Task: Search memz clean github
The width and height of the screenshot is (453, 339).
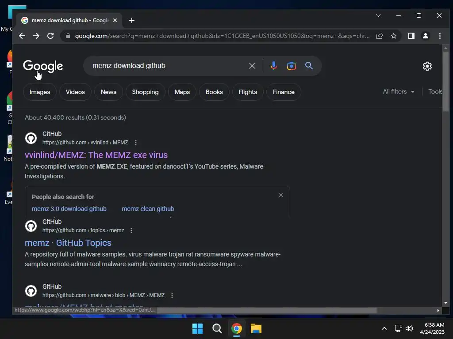Action: [148, 209]
